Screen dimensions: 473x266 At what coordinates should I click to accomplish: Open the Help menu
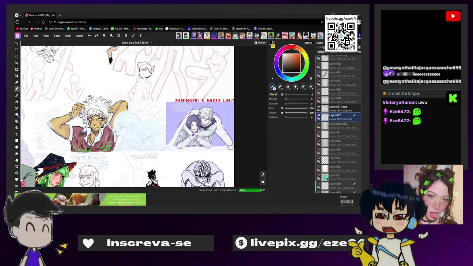click(68, 36)
